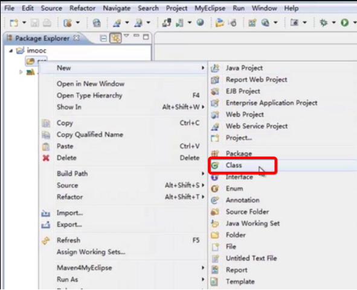Click the Import icon in context menu
Image resolution: width=357 pixels, height=290 pixels.
(45, 213)
